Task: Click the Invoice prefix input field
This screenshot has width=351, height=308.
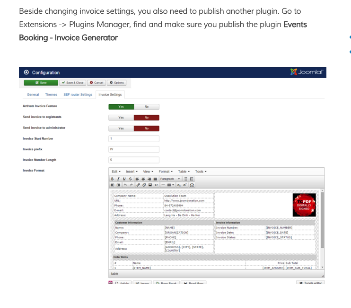Action: point(134,149)
